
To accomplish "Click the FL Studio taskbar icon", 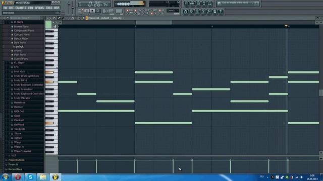I will point(55,177).
